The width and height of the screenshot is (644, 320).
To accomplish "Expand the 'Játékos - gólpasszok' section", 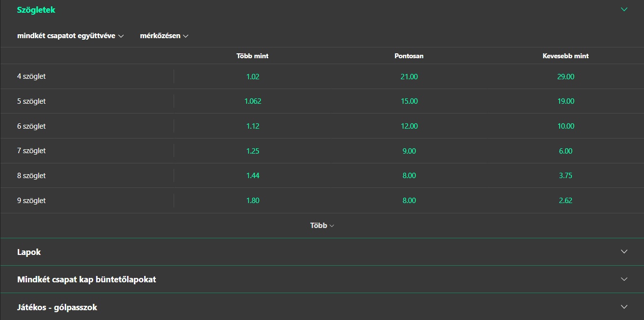I will tap(322, 307).
